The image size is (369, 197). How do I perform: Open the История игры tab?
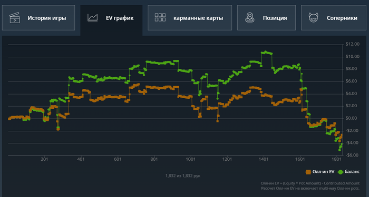(38, 18)
